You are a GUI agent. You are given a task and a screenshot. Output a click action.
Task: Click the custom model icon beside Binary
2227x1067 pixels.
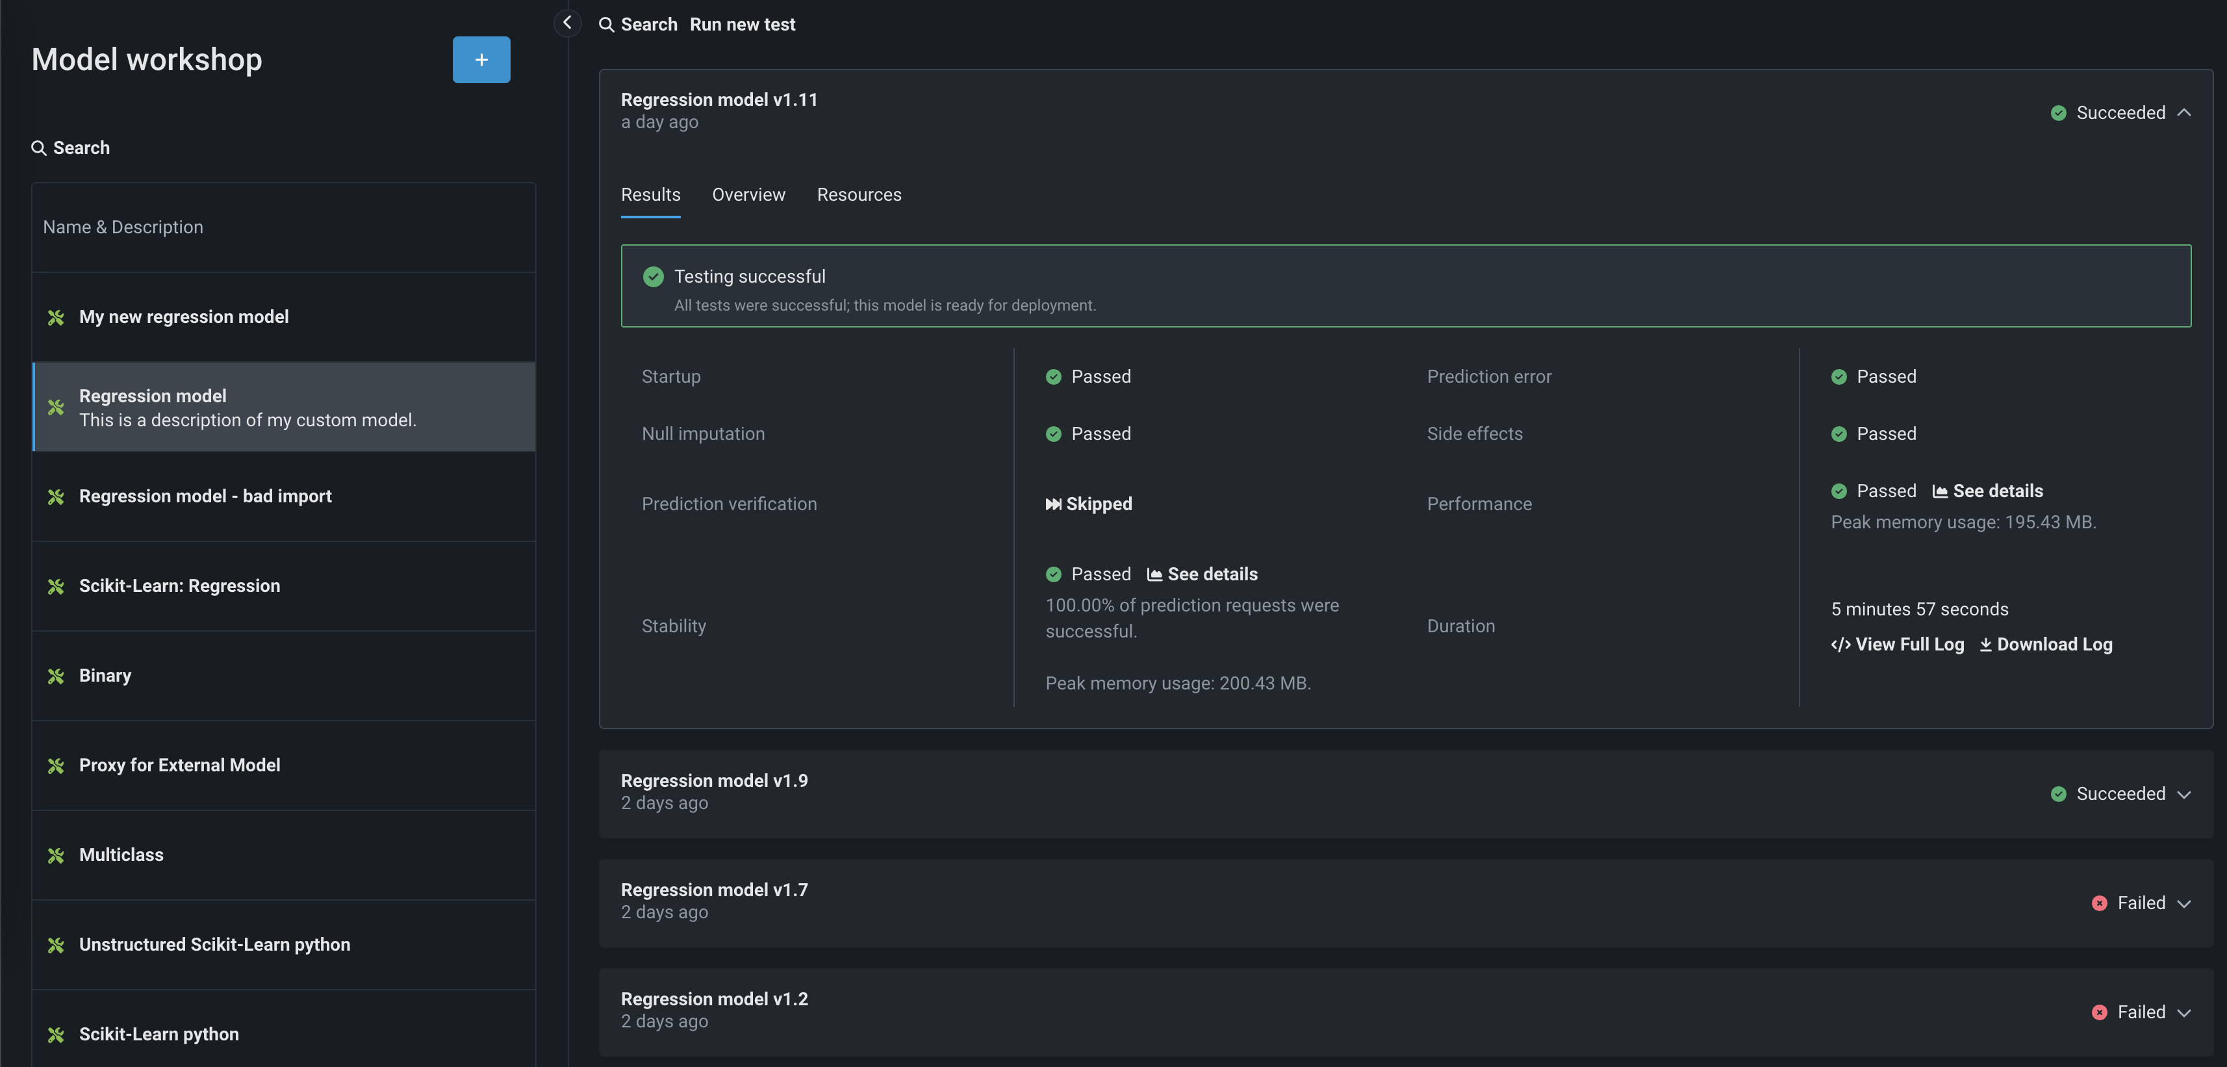point(56,676)
